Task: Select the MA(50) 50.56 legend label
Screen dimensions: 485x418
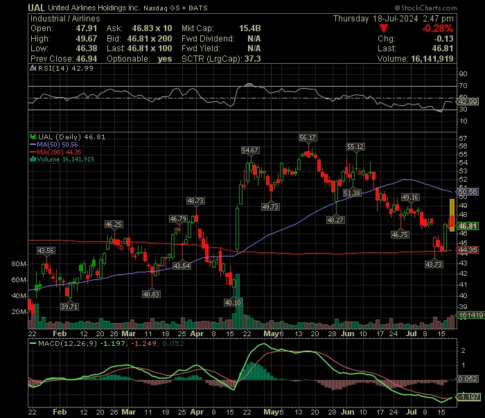Action: 58,144
